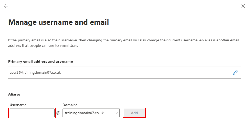Click empty space in the primary email row
The height and width of the screenshot is (120, 249).
[143, 73]
